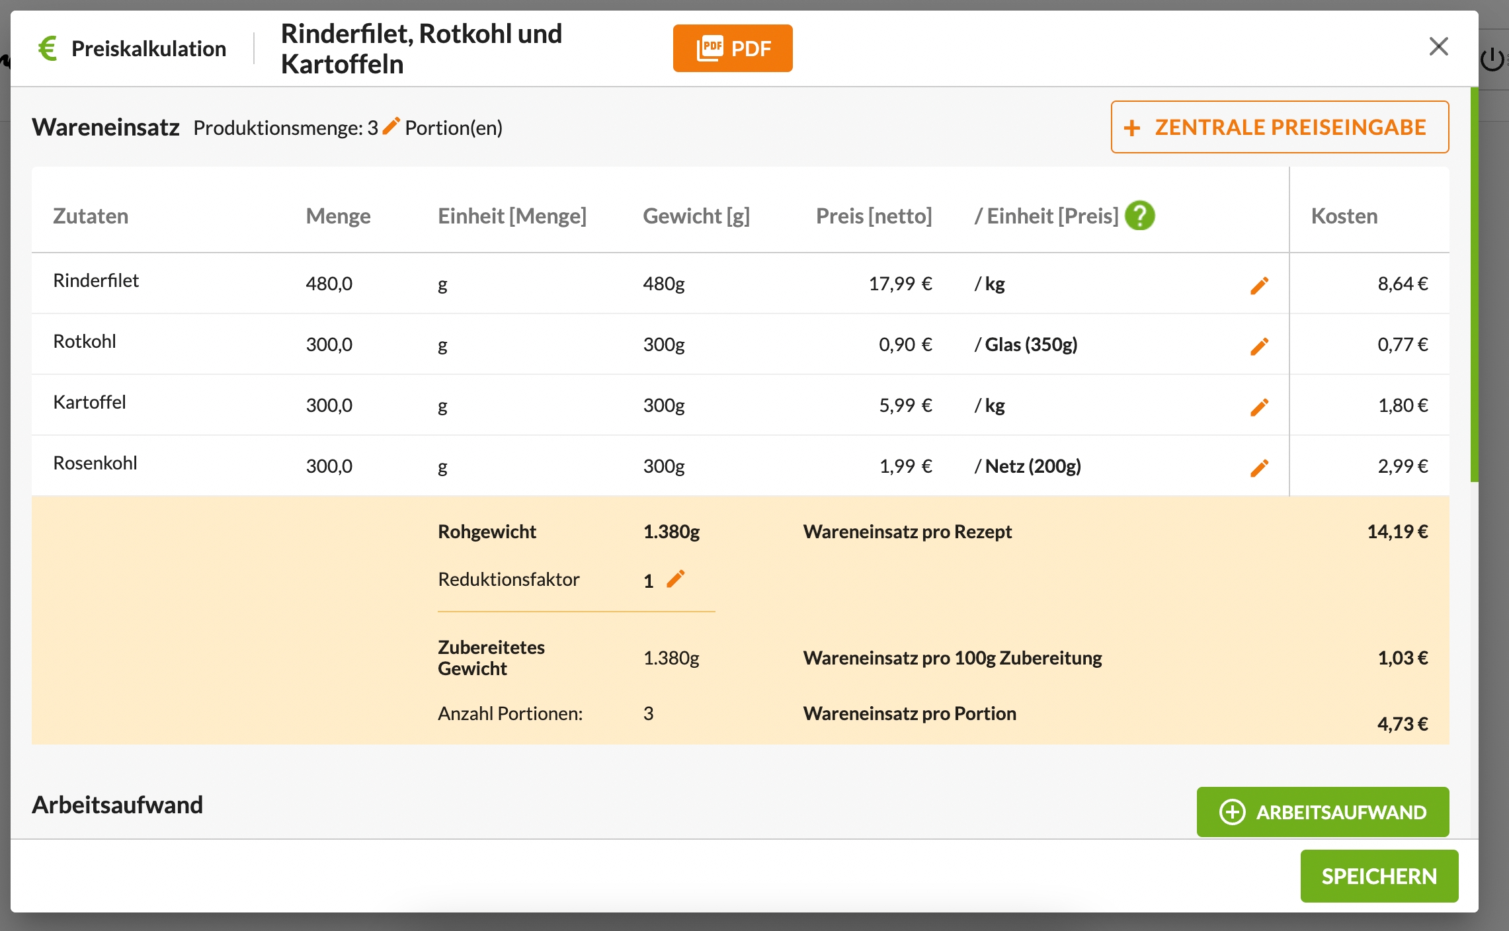Click the green Euro Preiskalkulation icon
The width and height of the screenshot is (1509, 931).
coord(48,48)
